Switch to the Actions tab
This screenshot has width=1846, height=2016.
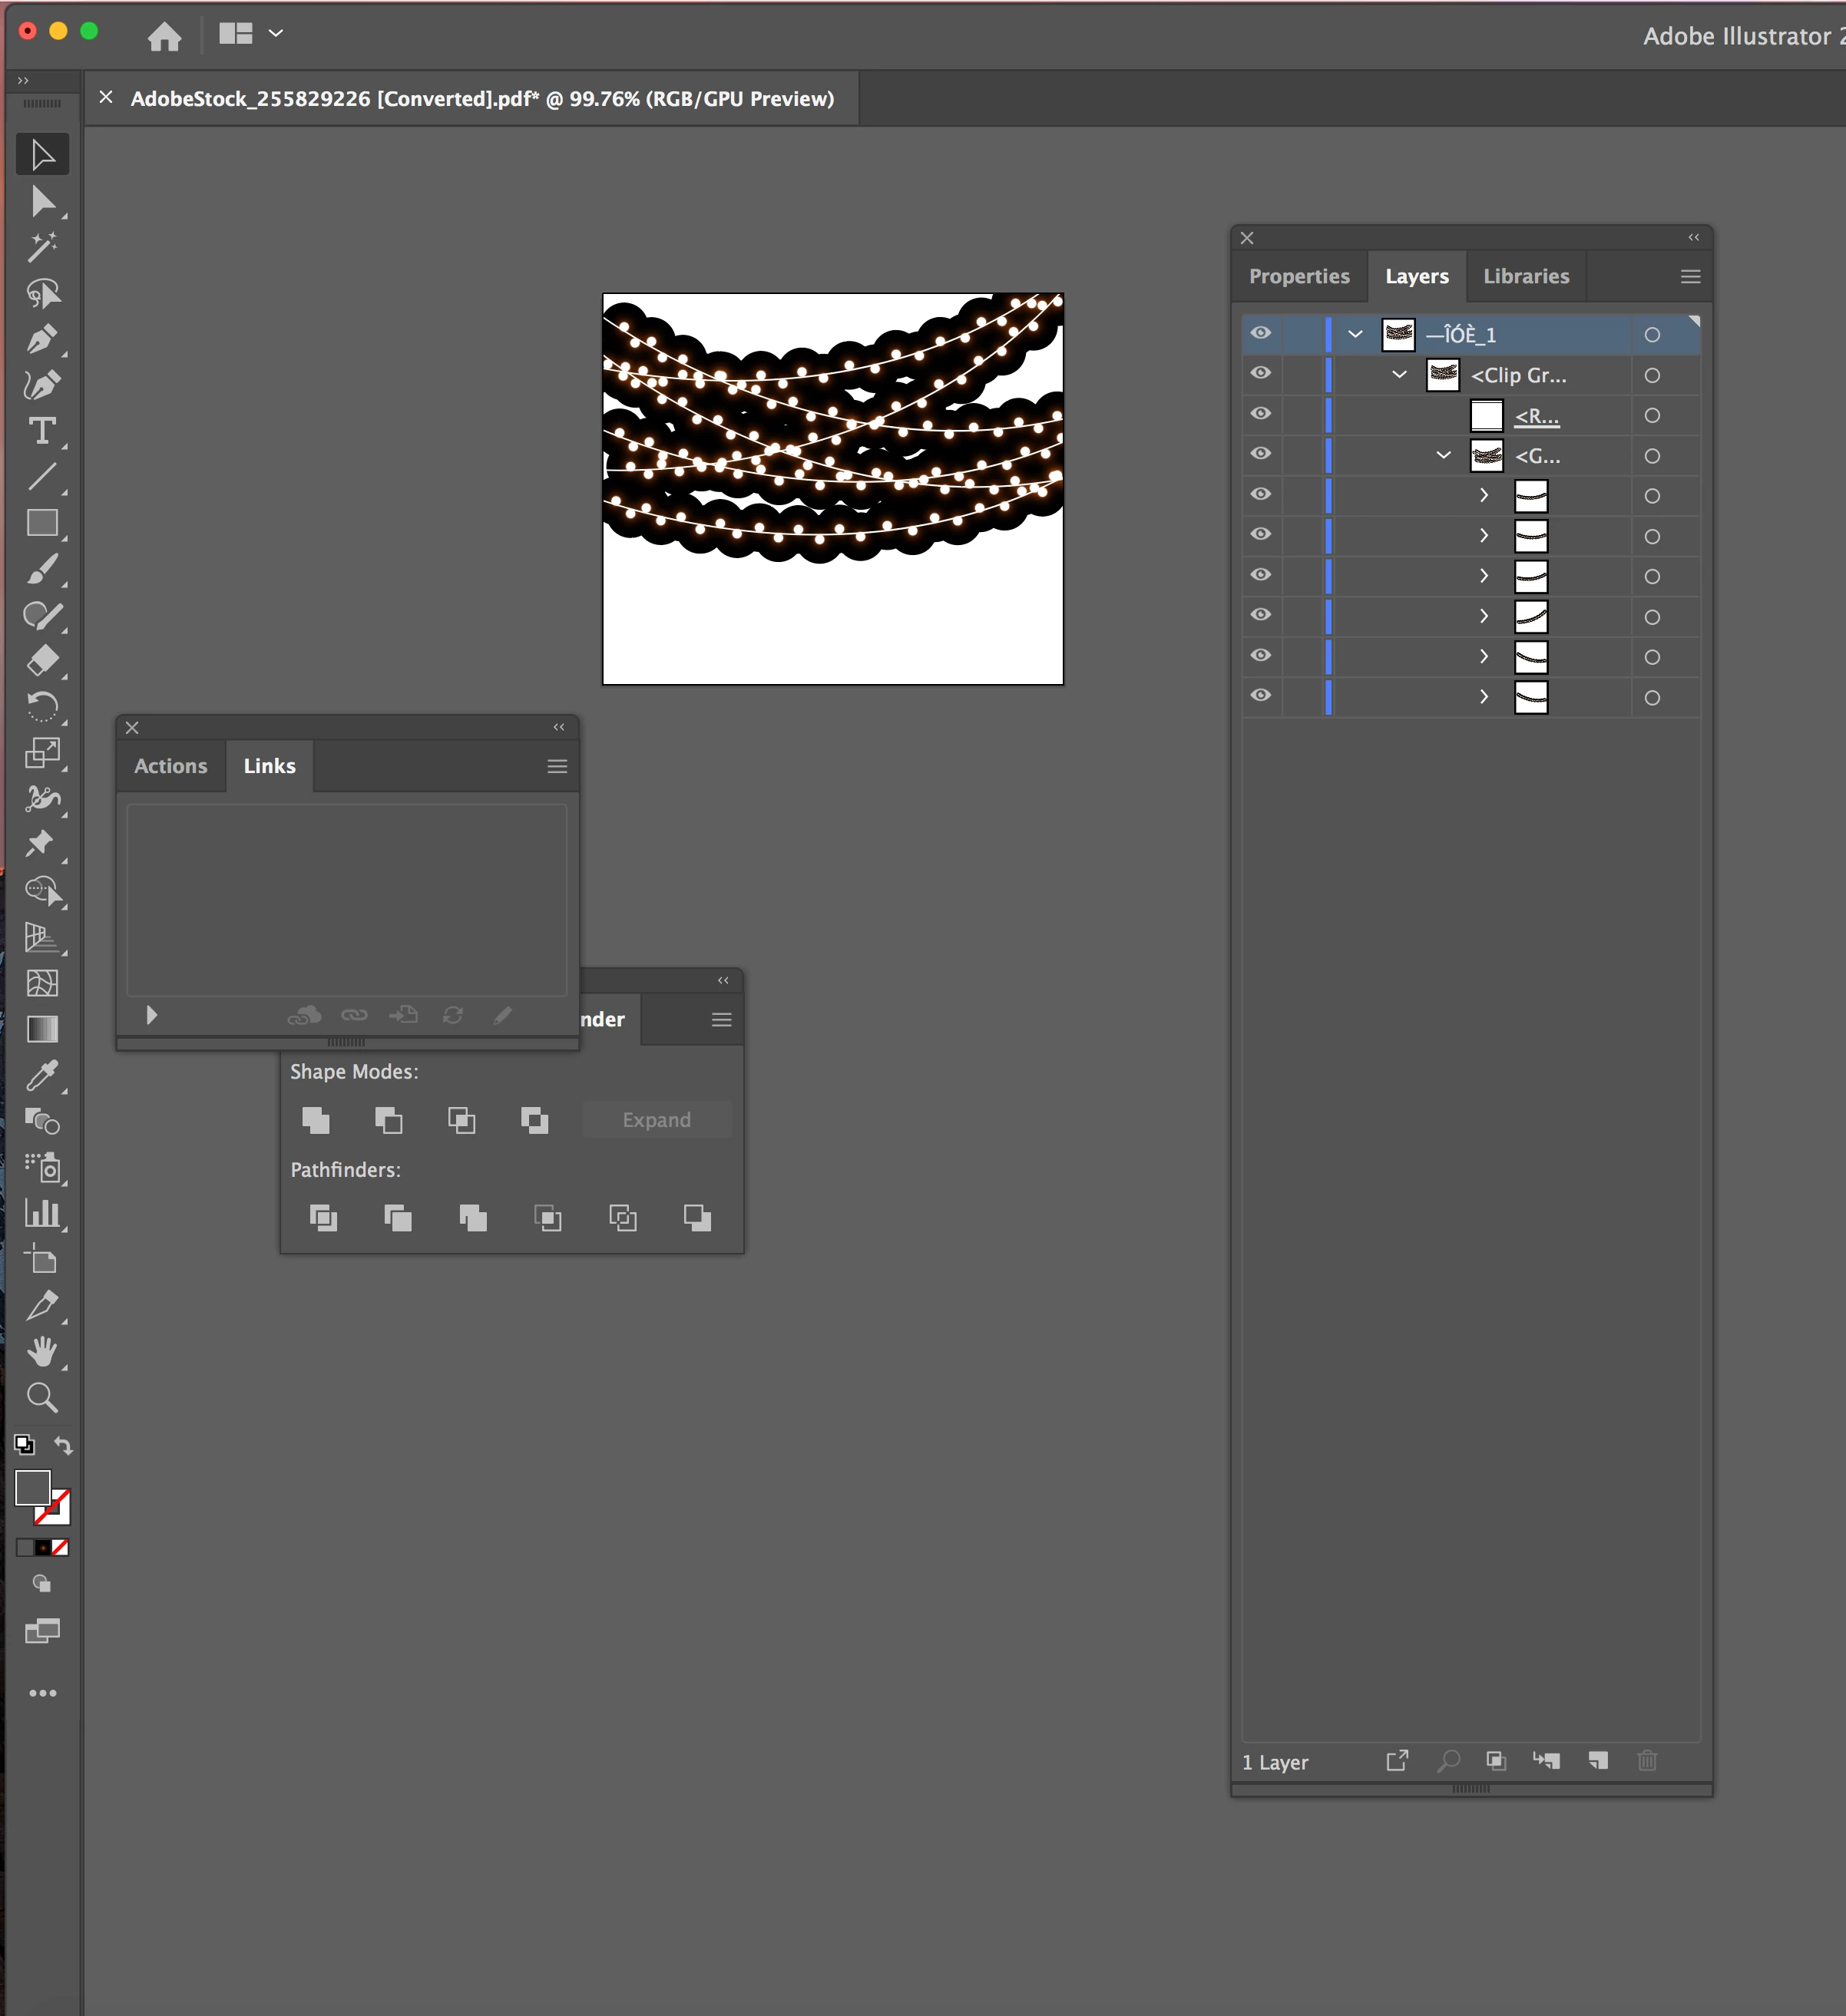pos(171,767)
